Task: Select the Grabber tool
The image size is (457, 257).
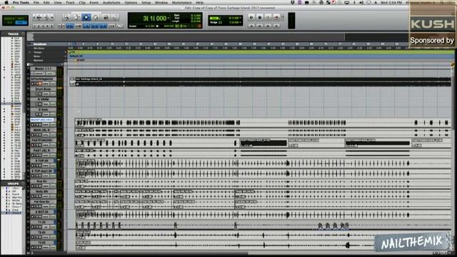Action: pyautogui.click(x=96, y=17)
